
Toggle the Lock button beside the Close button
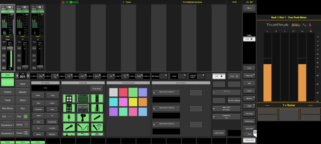click(219, 76)
